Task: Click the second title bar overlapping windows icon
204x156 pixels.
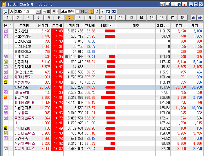Action: (168, 4)
